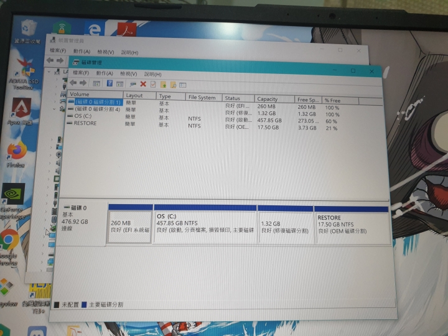The height and width of the screenshot is (336, 448).
Task: Click Back arrow in Device Manager window
Action: pos(50,60)
